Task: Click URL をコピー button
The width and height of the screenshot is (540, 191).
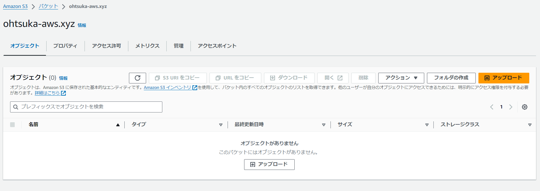Action: click(235, 78)
